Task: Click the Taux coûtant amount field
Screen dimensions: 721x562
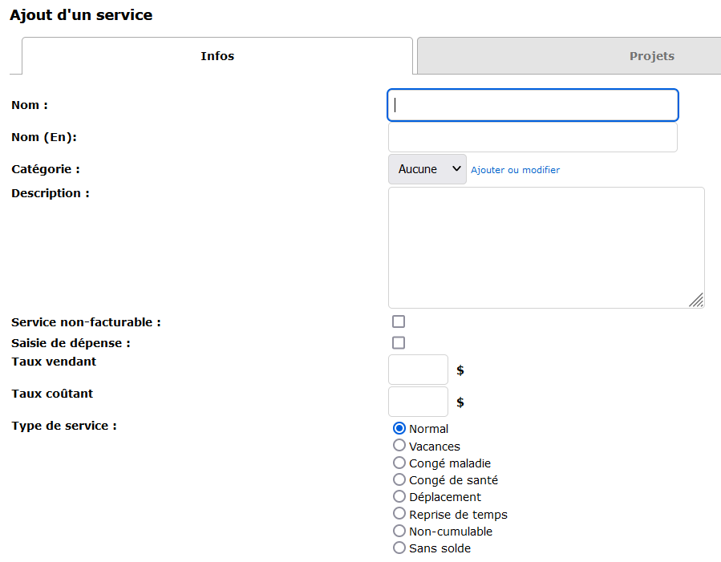Action: point(418,402)
